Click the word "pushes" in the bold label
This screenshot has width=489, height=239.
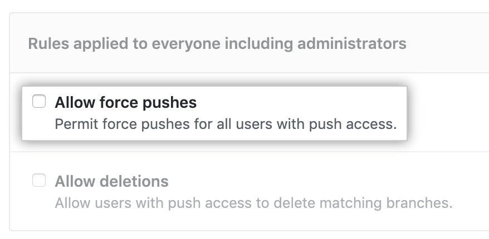pyautogui.click(x=171, y=103)
